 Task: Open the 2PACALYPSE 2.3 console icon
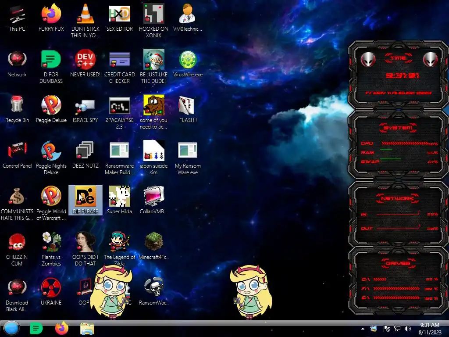tap(119, 105)
